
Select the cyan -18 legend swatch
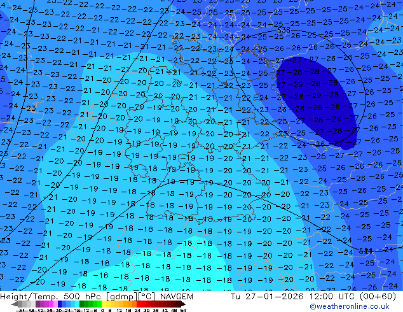77,304
